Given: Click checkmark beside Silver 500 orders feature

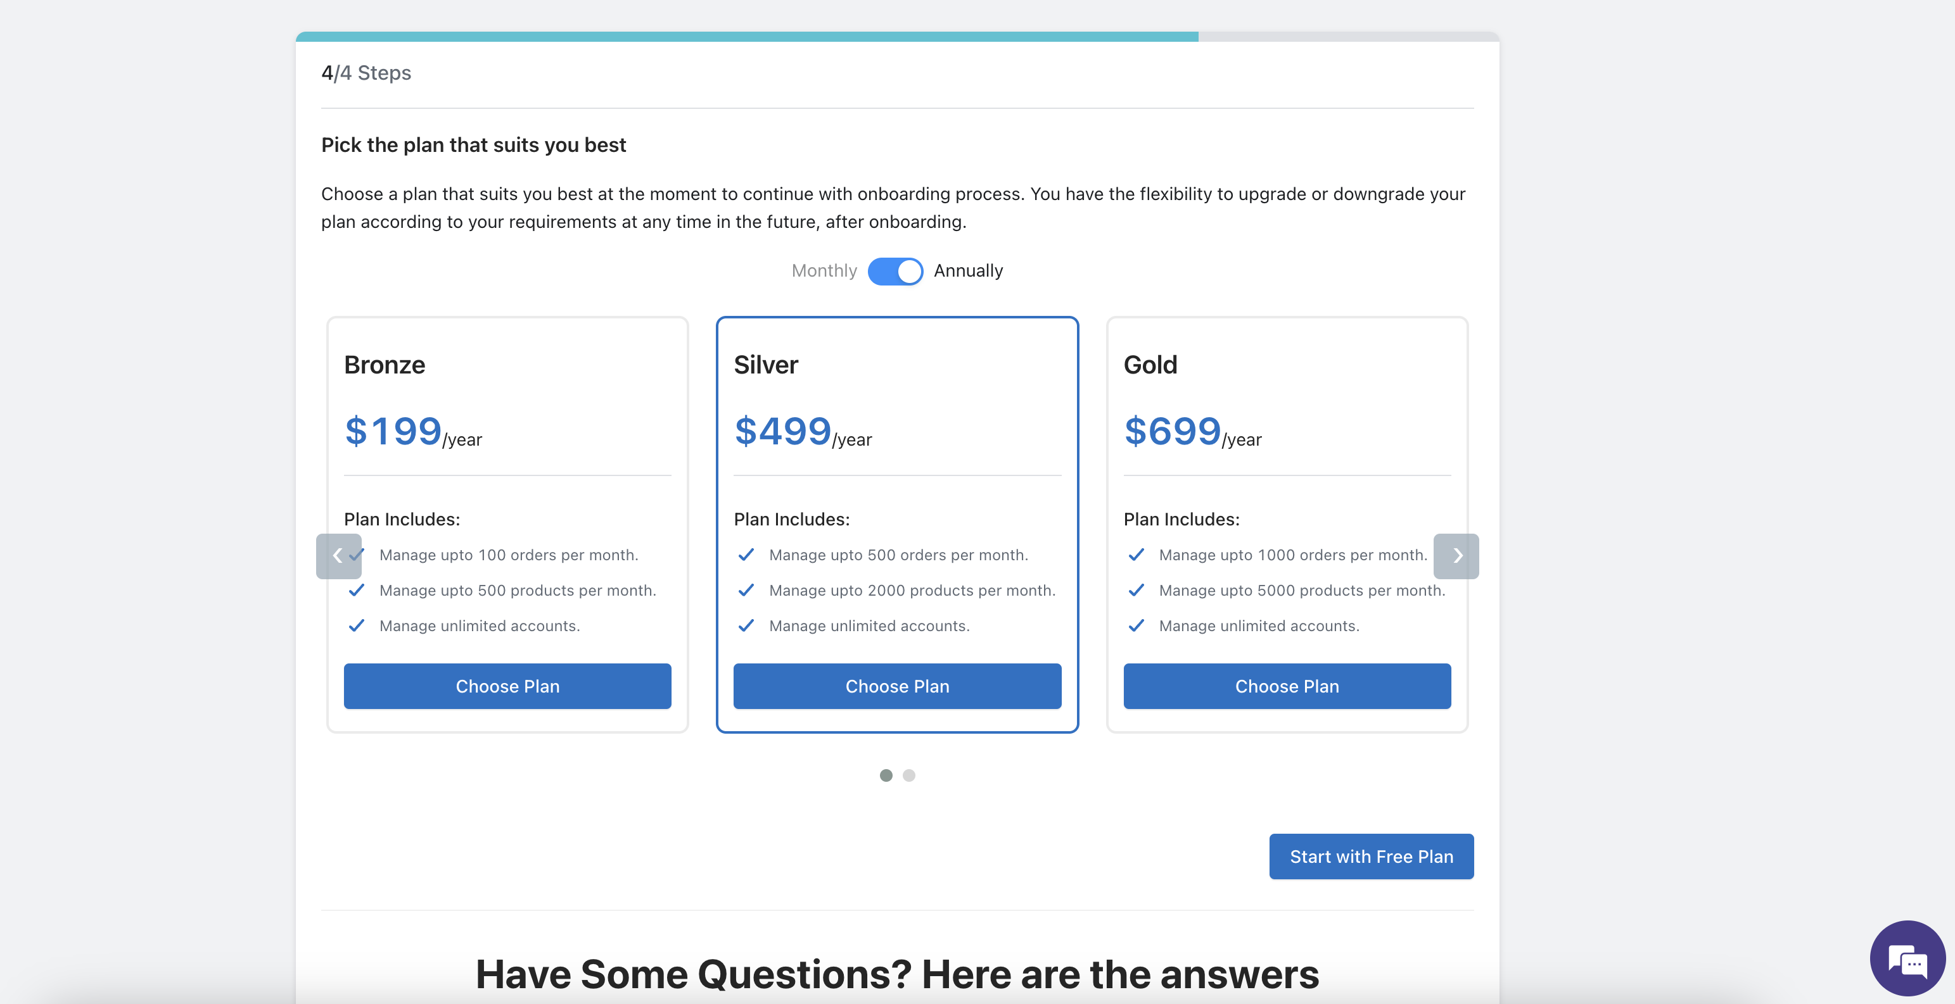Looking at the screenshot, I should (x=746, y=555).
